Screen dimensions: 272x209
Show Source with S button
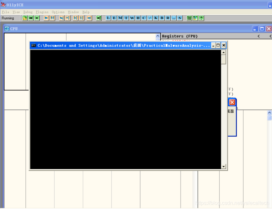coord(180,18)
